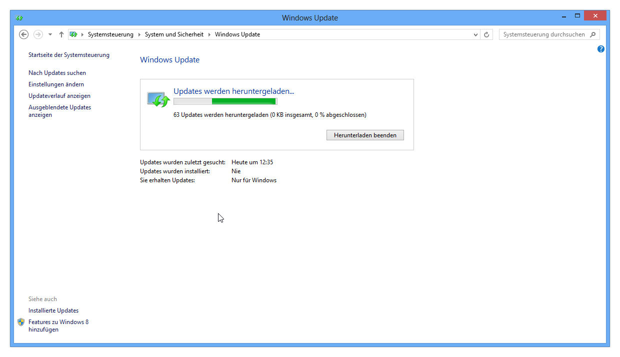Expand the chevron after Systemsteuerung breadcrumb
620x357 pixels.
point(139,34)
